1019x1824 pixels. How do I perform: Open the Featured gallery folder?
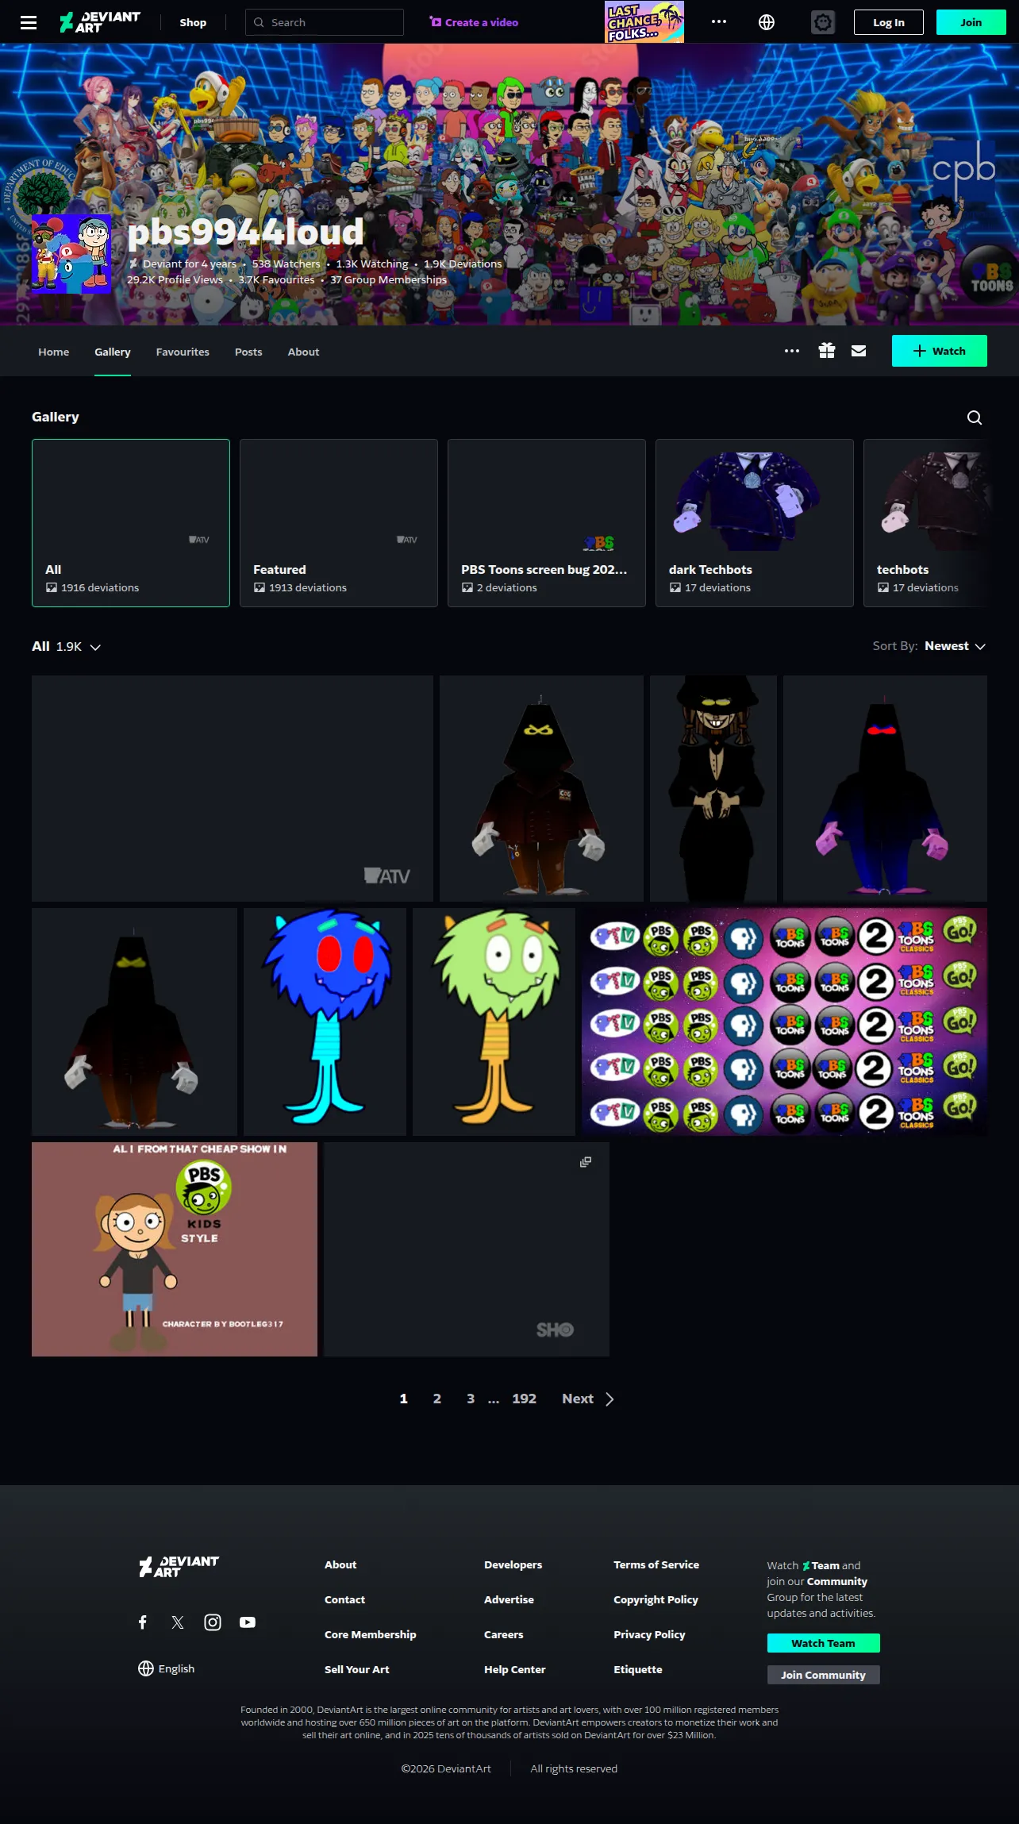[339, 523]
